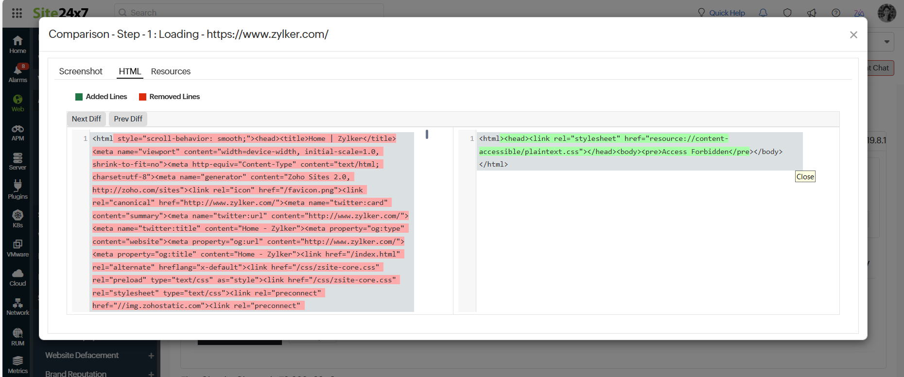The width and height of the screenshot is (904, 377).
Task: Switch to the Screenshot tab
Action: [x=81, y=71]
